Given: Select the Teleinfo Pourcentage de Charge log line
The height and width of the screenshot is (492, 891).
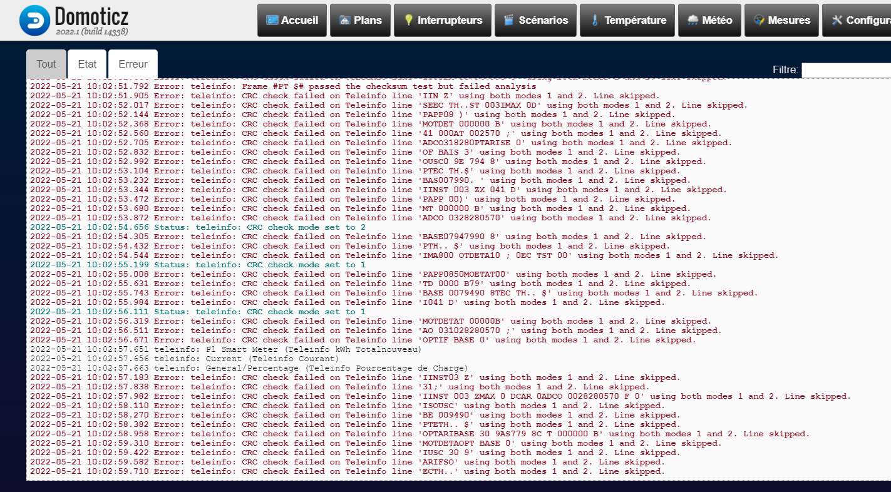Looking at the screenshot, I should click(249, 368).
